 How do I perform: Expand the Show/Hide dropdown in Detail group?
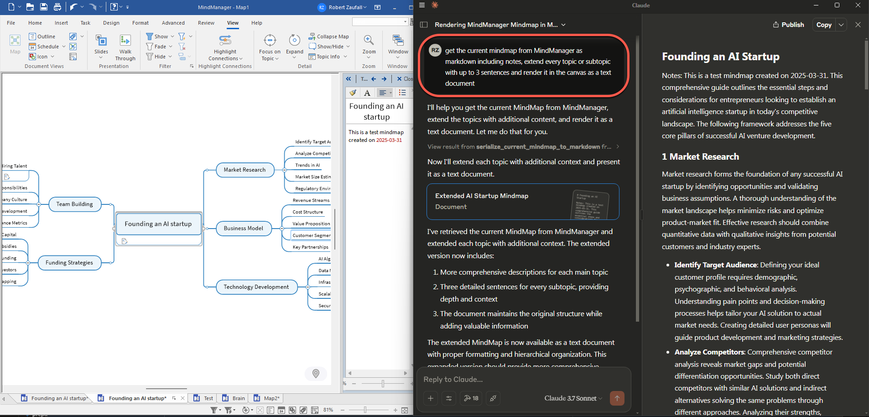click(x=348, y=47)
